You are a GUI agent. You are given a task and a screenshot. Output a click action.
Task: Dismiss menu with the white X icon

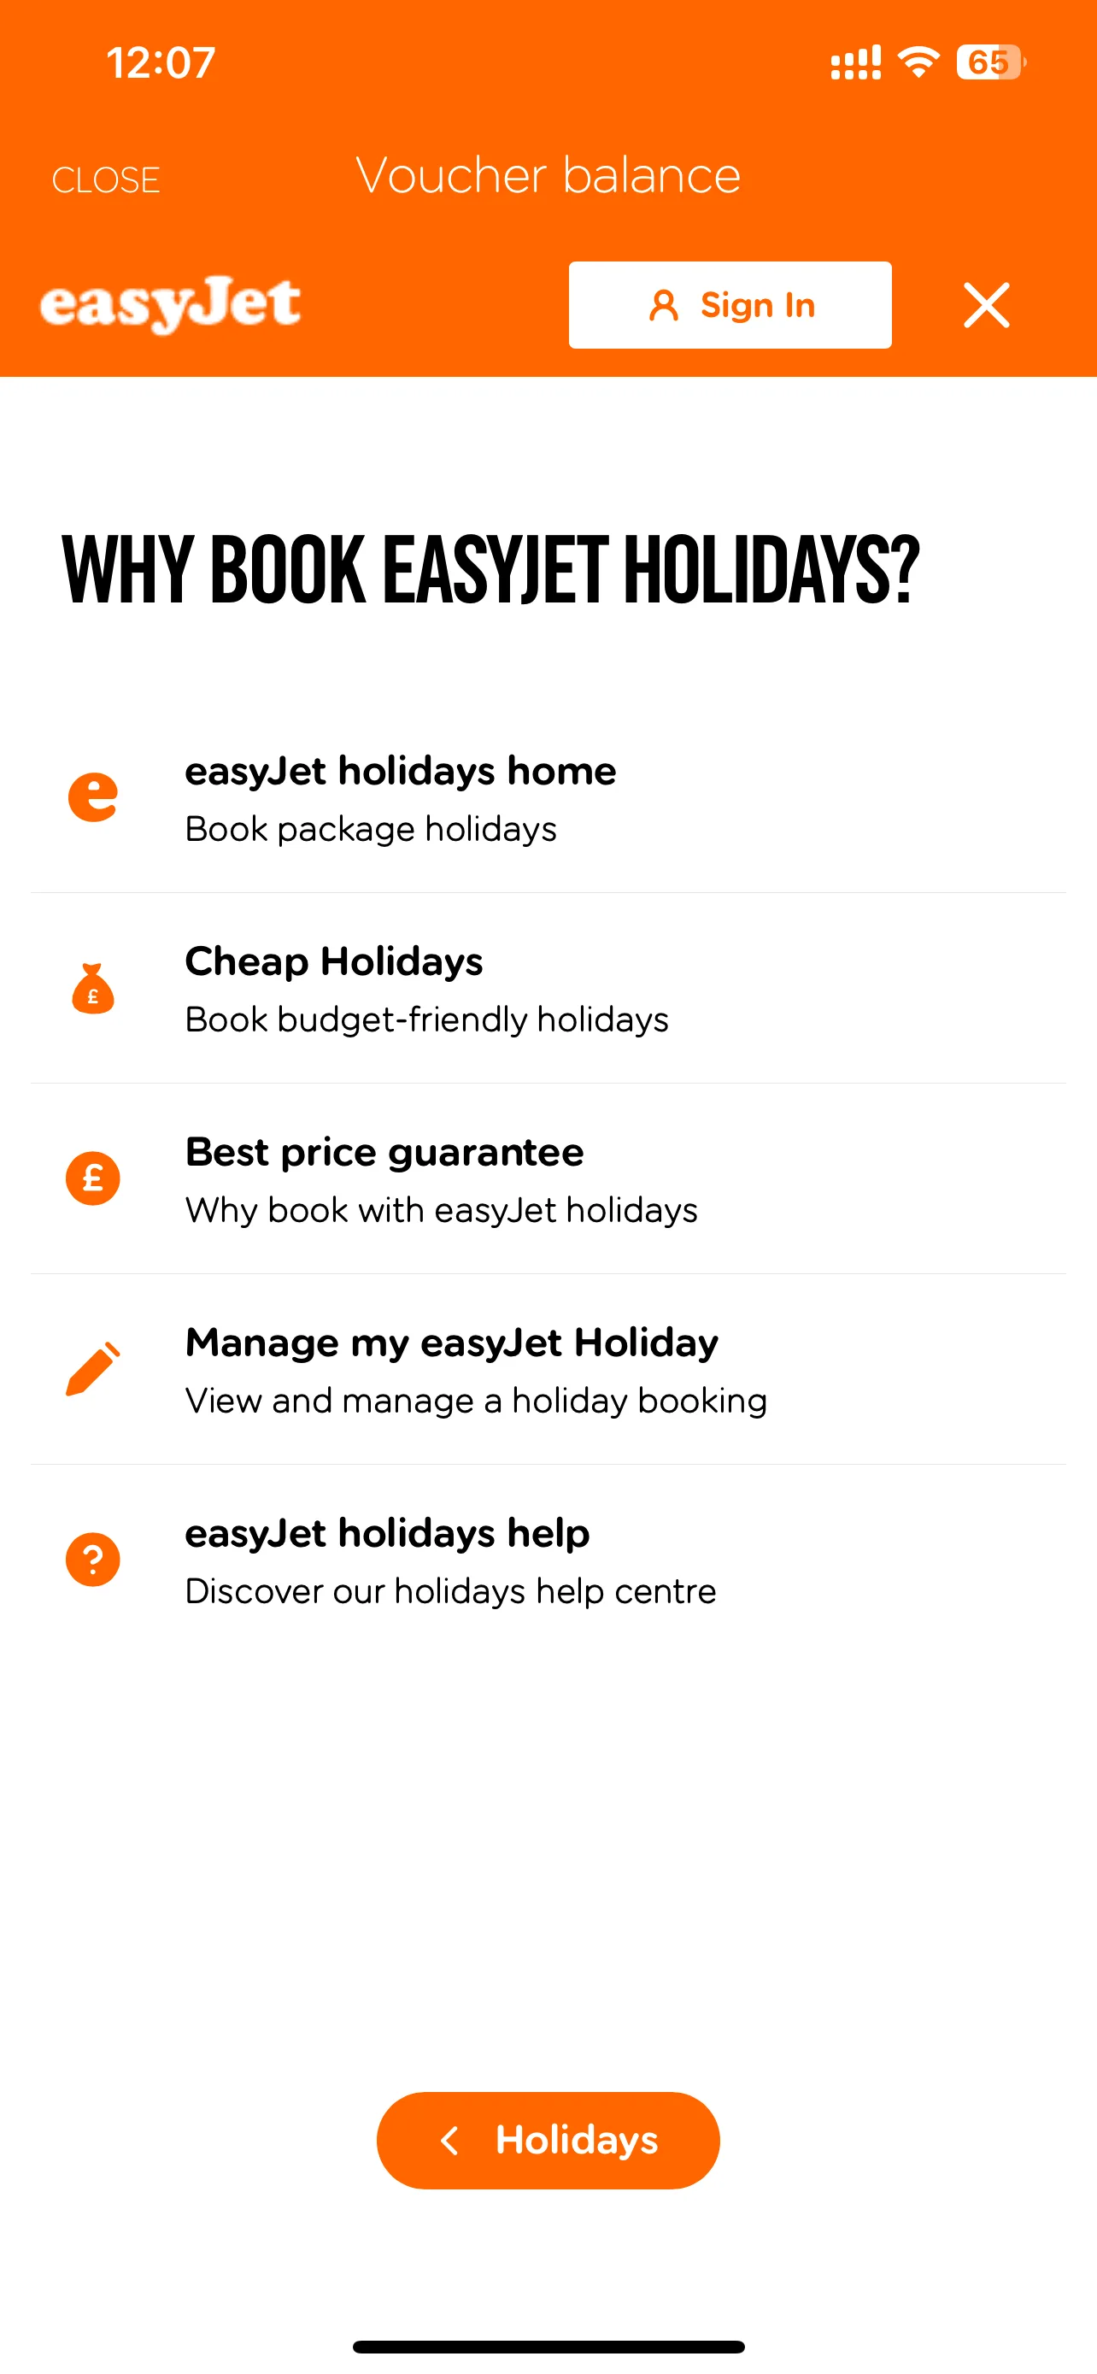coord(987,305)
